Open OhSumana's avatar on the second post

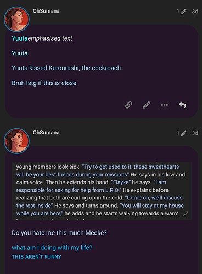click(x=16, y=141)
